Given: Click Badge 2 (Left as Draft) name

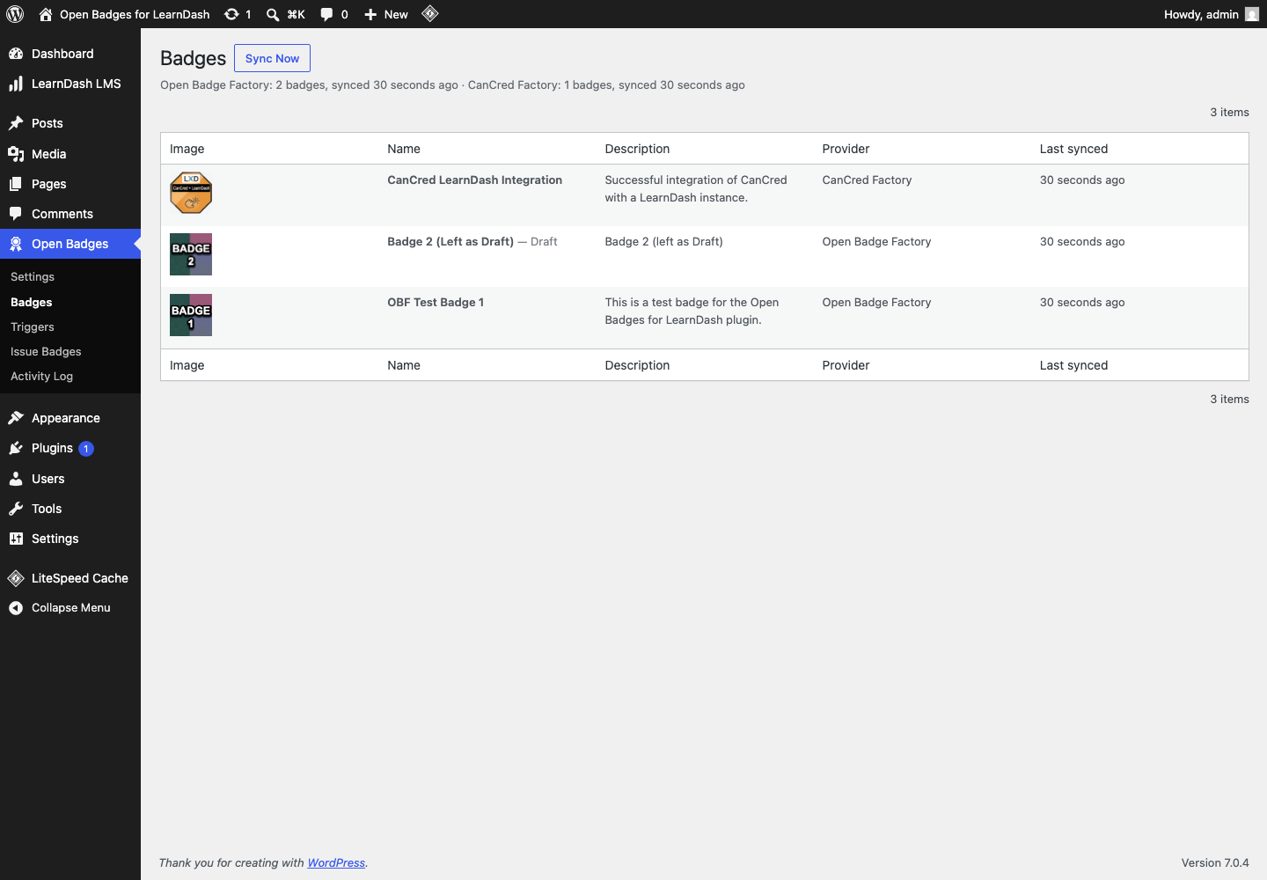Looking at the screenshot, I should coord(450,241).
